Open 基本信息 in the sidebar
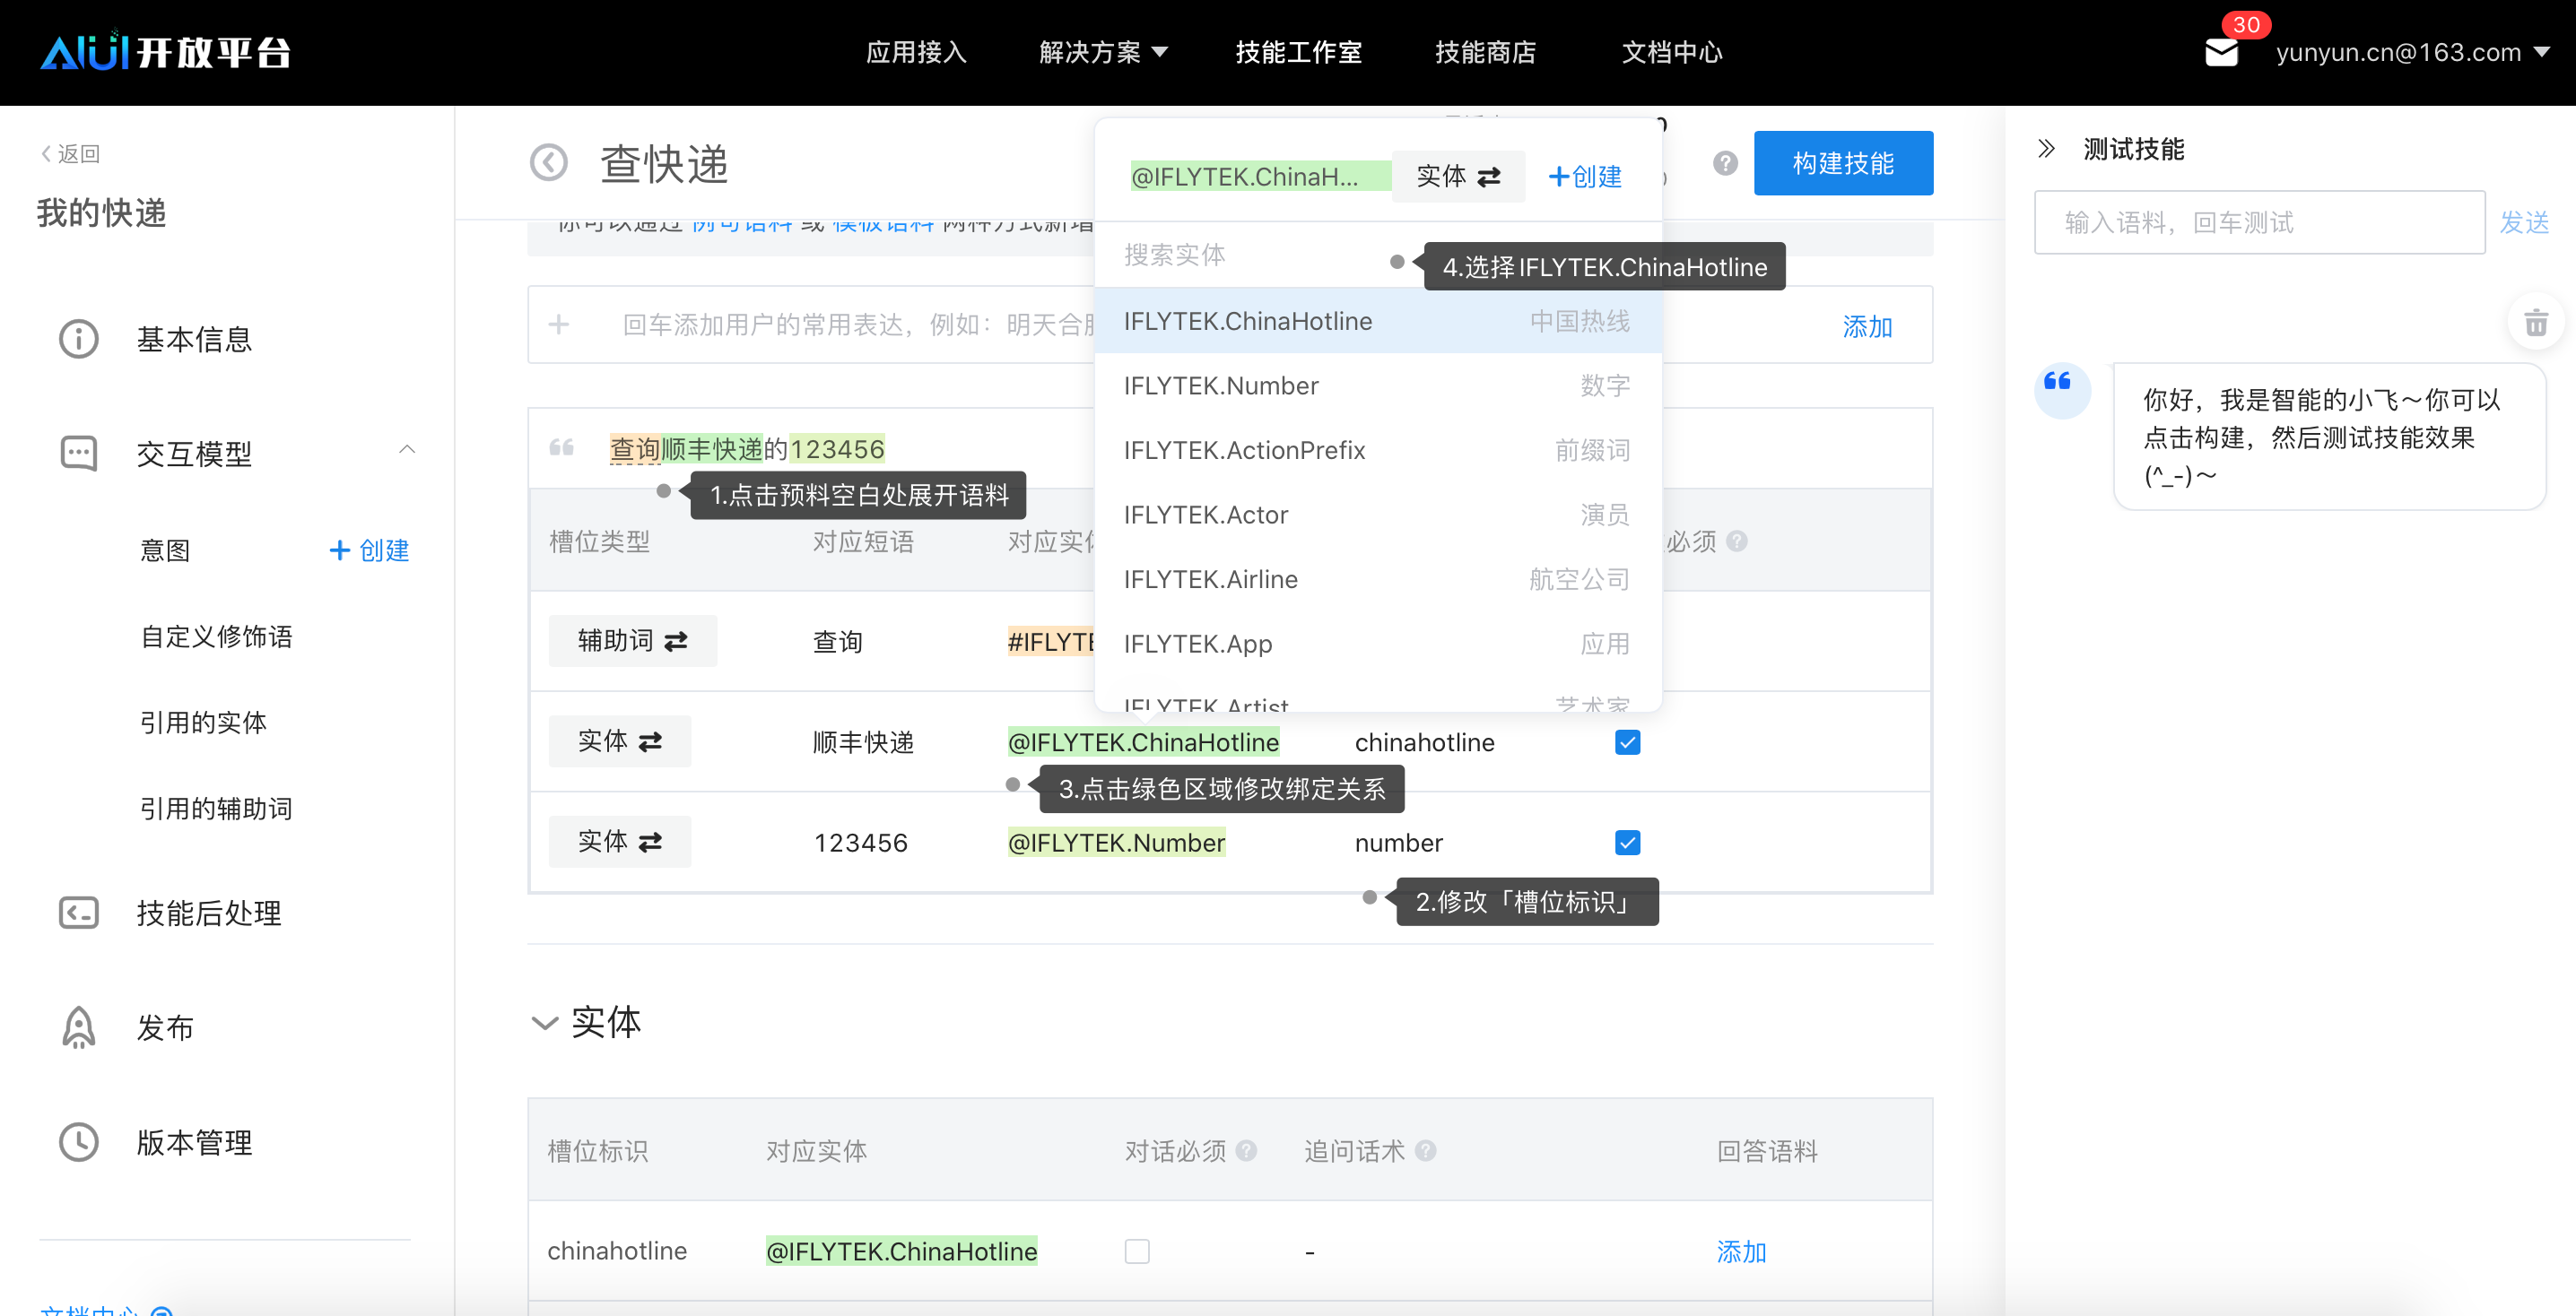 click(x=194, y=340)
